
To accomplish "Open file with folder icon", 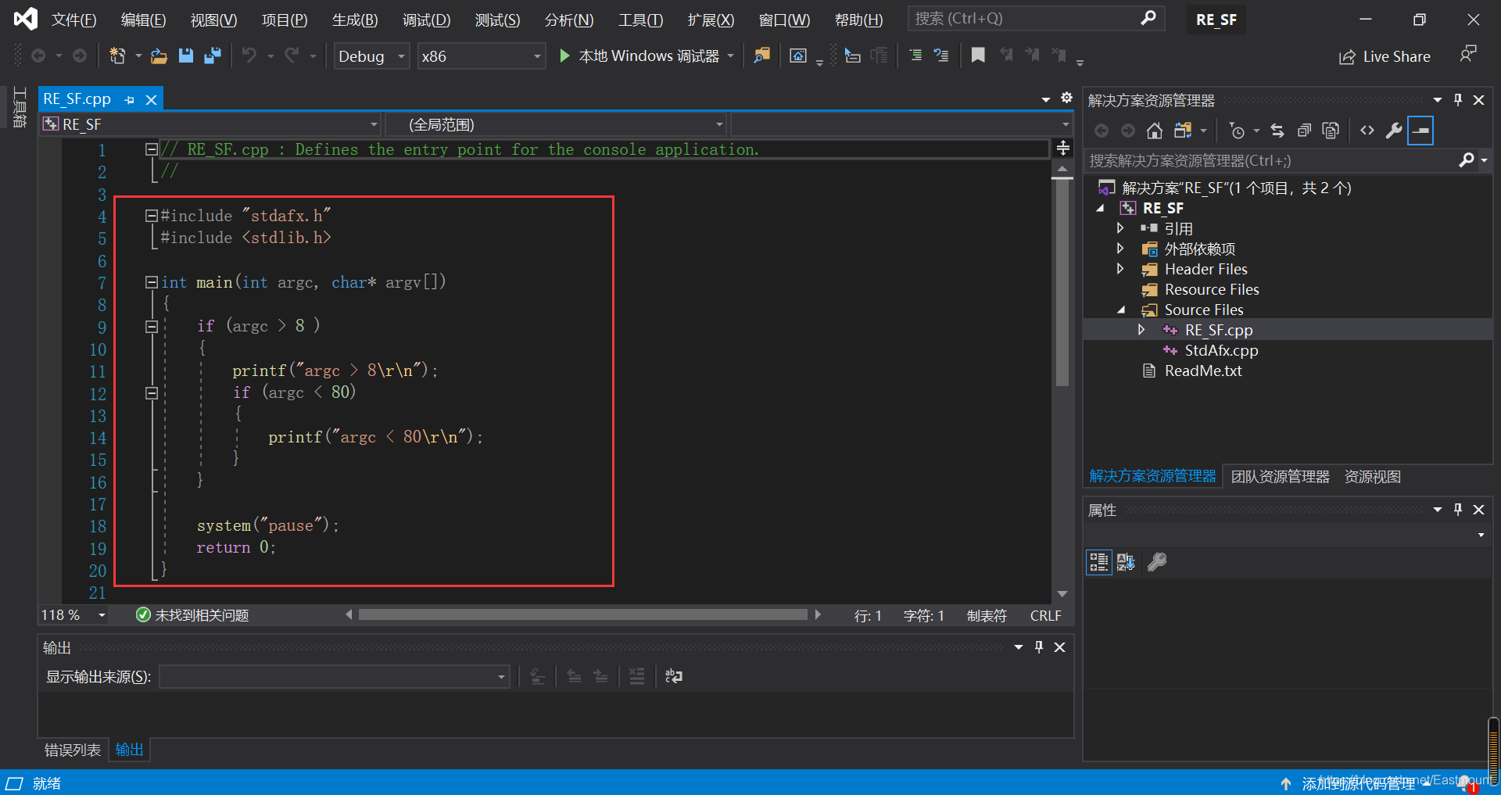I will (159, 56).
